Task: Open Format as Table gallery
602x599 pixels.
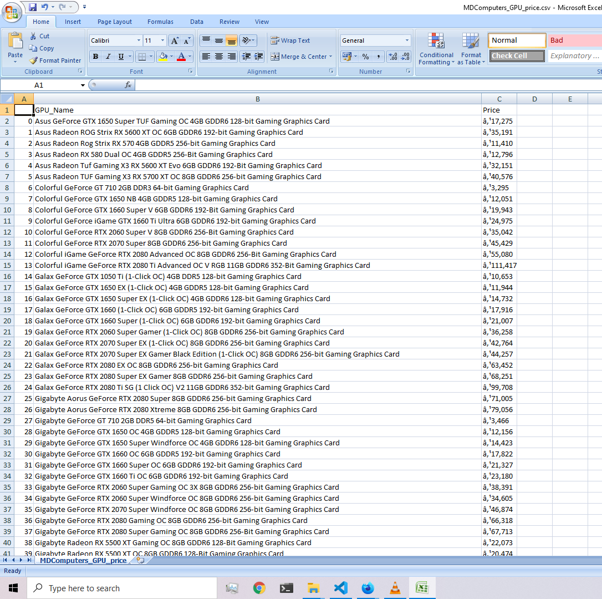Action: tap(471, 48)
